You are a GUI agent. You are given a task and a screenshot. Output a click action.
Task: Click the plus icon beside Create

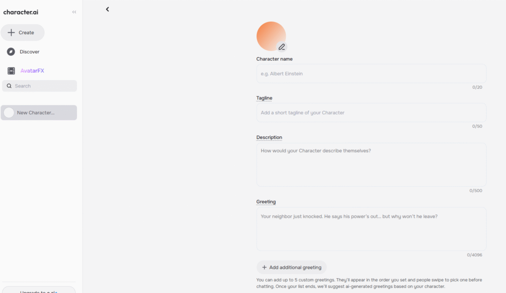(x=11, y=33)
